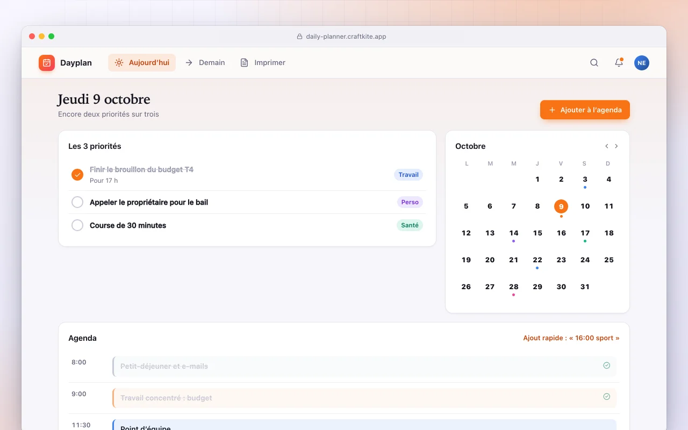The image size is (688, 430).
Task: Click the Les 3 priorités heading
Action: pos(95,146)
